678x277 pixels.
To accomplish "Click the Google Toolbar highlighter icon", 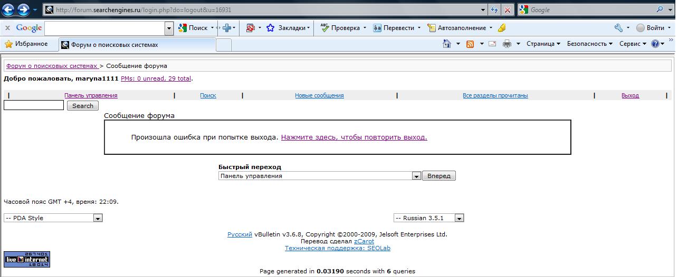I will 501,28.
